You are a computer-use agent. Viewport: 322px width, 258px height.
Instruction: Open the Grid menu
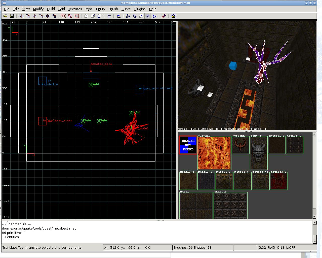pyautogui.click(x=62, y=9)
